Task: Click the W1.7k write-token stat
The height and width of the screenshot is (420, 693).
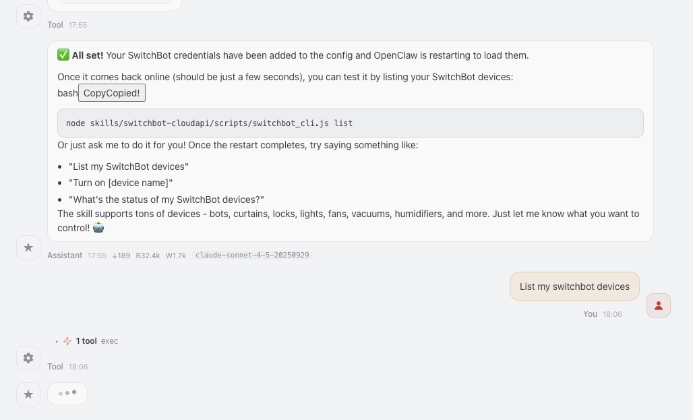Action: 175,256
